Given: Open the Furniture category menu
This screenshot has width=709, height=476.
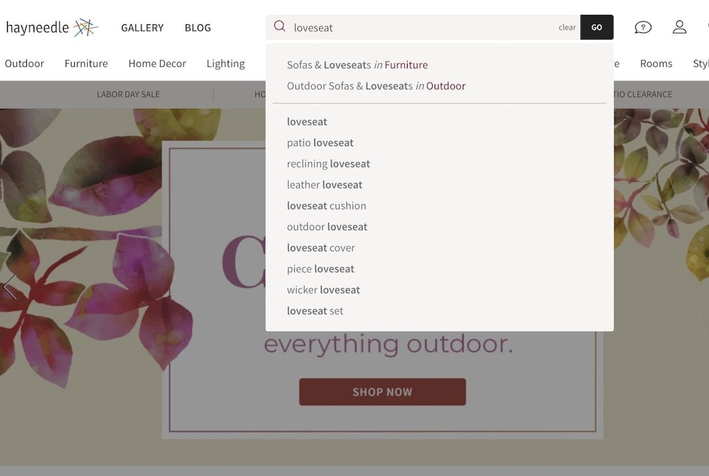Looking at the screenshot, I should click(x=85, y=63).
